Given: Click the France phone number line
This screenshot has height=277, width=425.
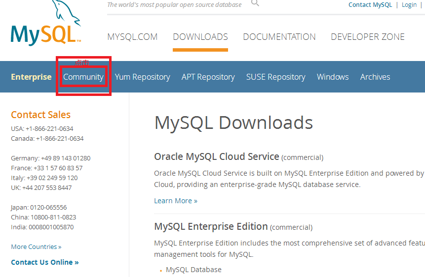Looking at the screenshot, I should click(x=46, y=168).
